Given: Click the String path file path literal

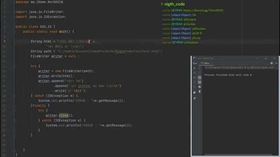Looking at the screenshot, I should (x=109, y=51).
